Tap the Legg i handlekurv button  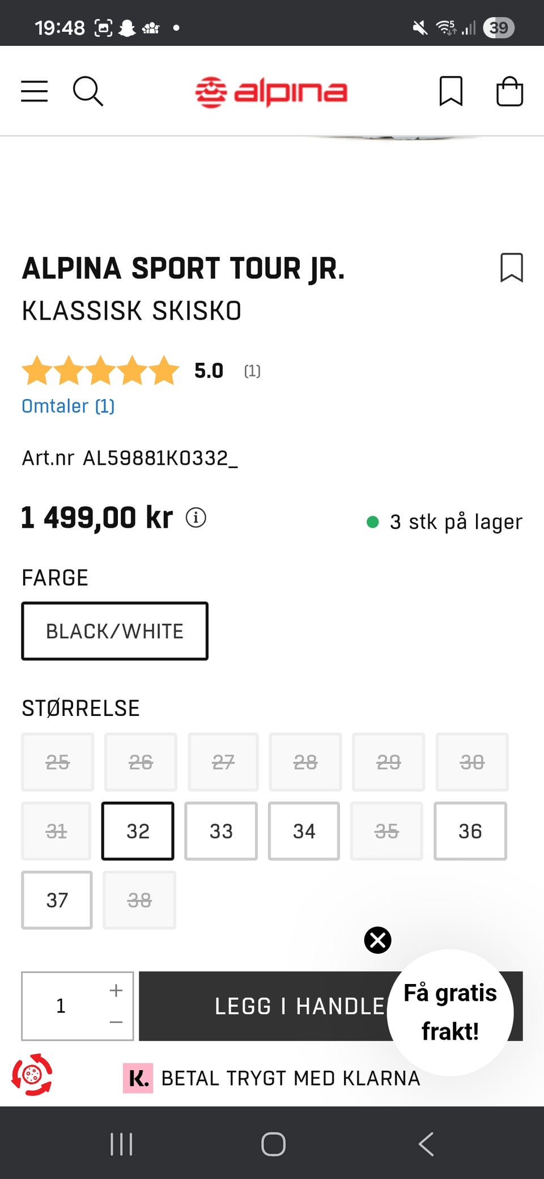pos(266,1006)
